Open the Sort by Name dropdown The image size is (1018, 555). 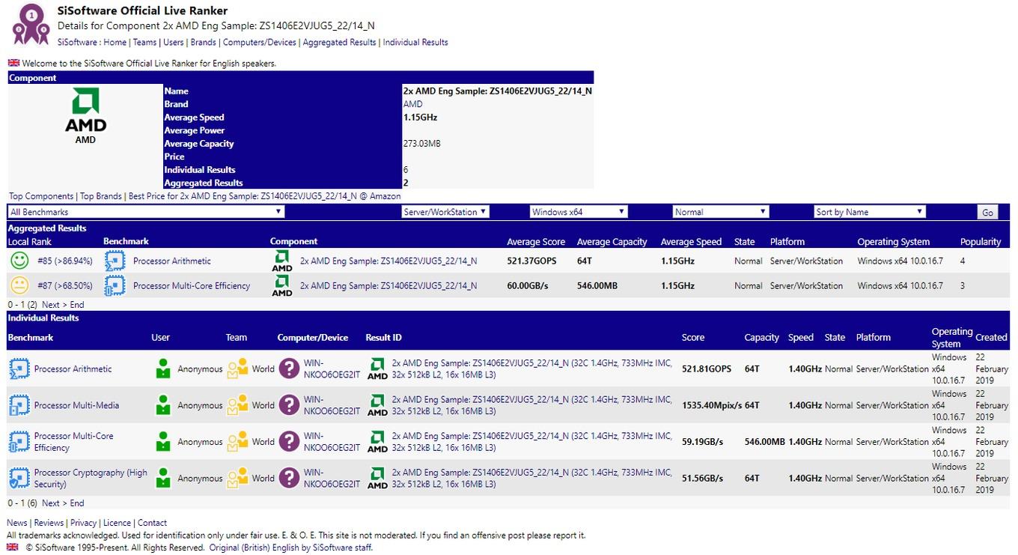tap(870, 212)
